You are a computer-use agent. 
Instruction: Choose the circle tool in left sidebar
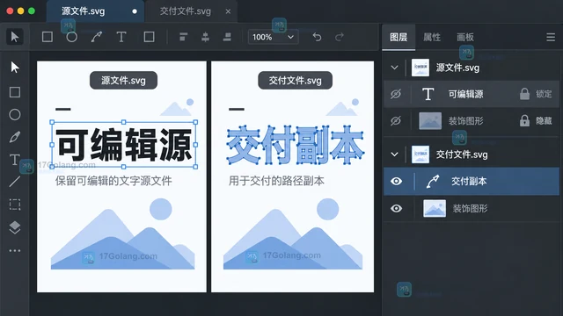tap(15, 115)
